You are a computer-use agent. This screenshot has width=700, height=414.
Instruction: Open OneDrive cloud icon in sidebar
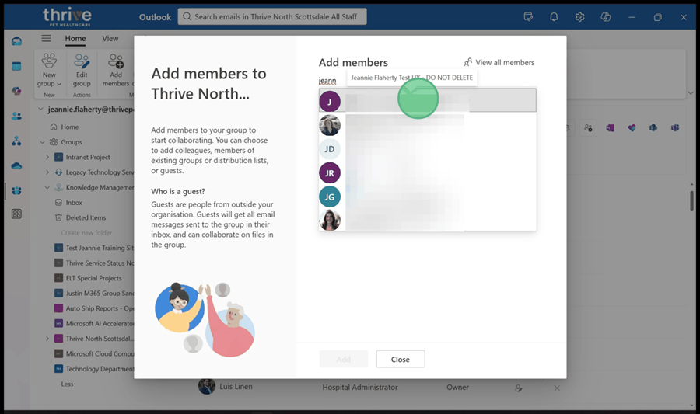[x=16, y=165]
